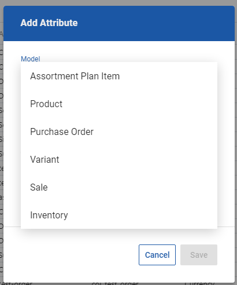Select Assortment Plan Item from Model list

click(119, 76)
